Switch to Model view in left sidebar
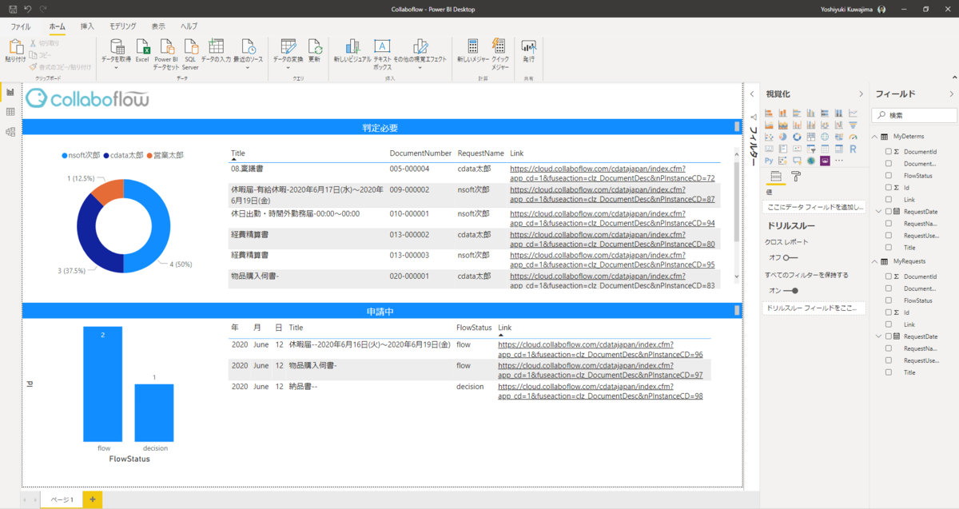The height and width of the screenshot is (509, 959). [x=10, y=132]
